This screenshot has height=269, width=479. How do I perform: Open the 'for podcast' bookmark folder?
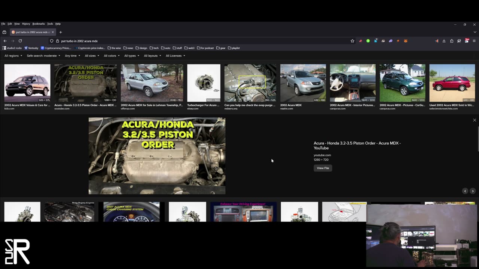tap(205, 48)
